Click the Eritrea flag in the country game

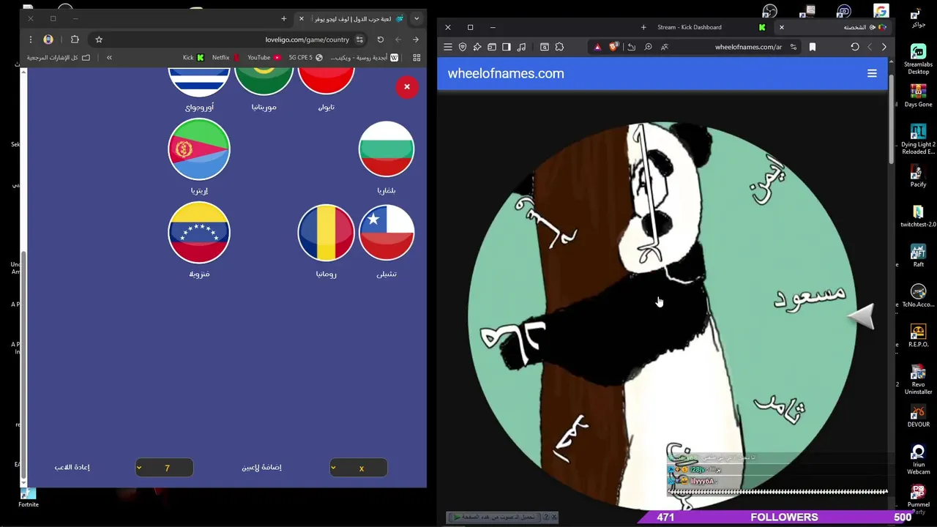point(199,149)
